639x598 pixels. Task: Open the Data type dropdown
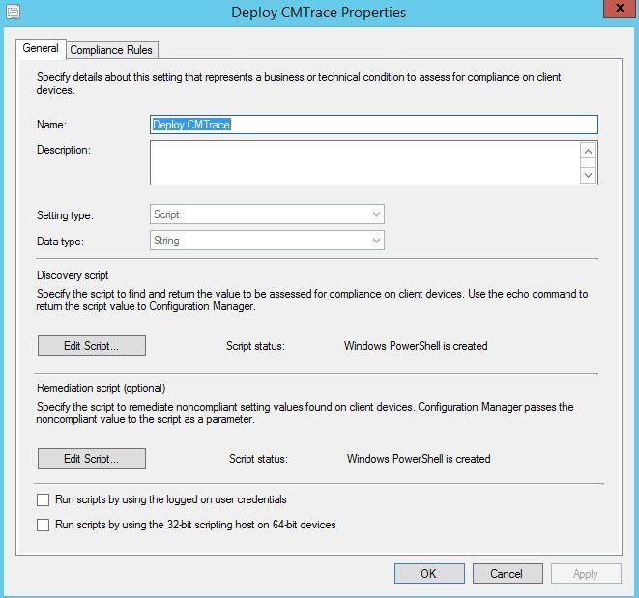(x=267, y=241)
